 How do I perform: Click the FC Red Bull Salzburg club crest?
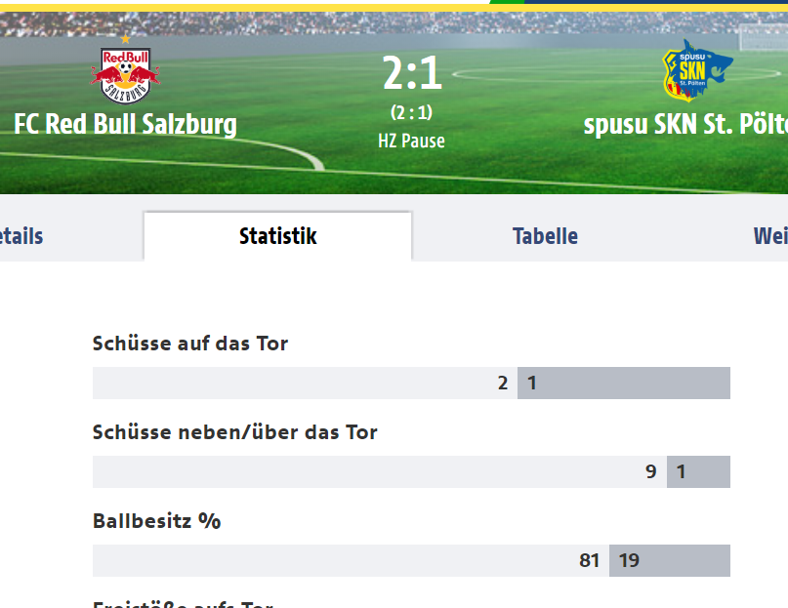[125, 75]
